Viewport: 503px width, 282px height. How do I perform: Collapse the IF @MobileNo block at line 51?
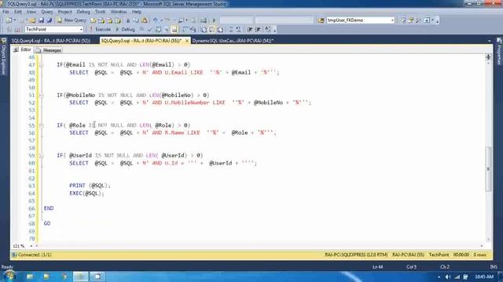42,96
